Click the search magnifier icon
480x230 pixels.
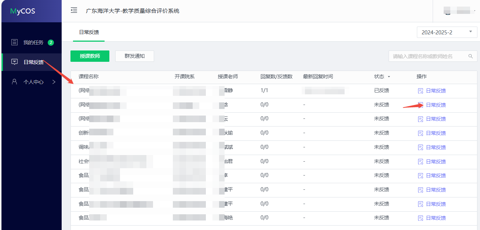[x=470, y=56]
